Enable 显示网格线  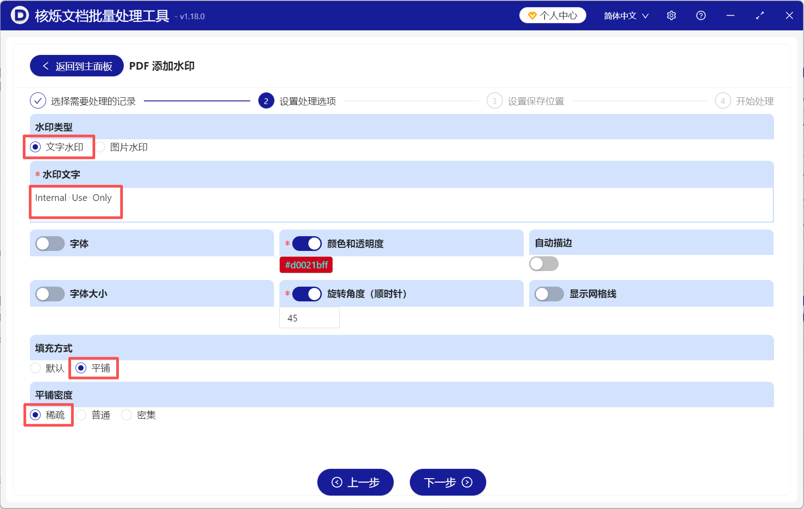pyautogui.click(x=549, y=294)
